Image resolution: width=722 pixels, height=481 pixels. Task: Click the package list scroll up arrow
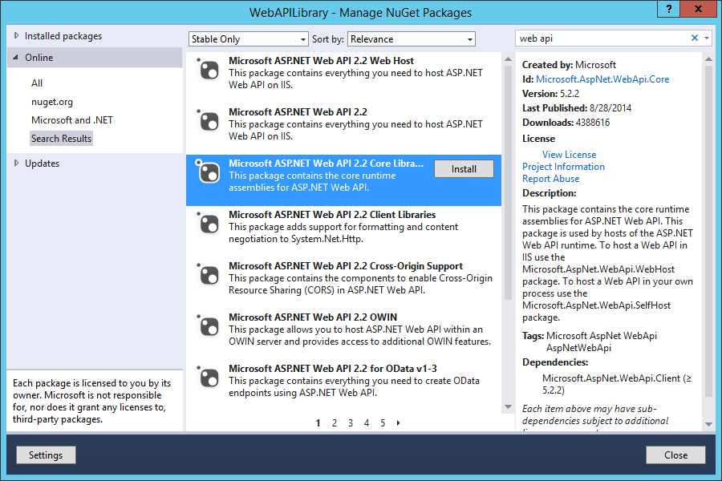point(509,59)
